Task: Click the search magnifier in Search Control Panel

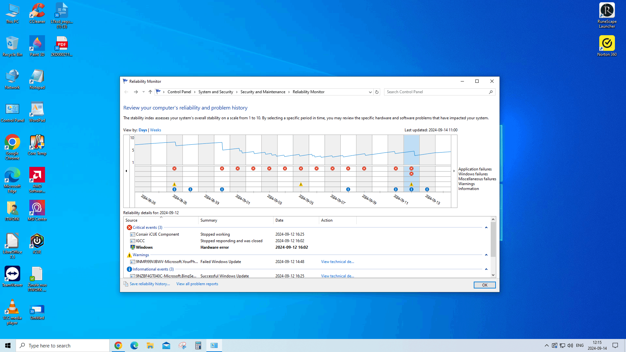Action: click(x=491, y=92)
